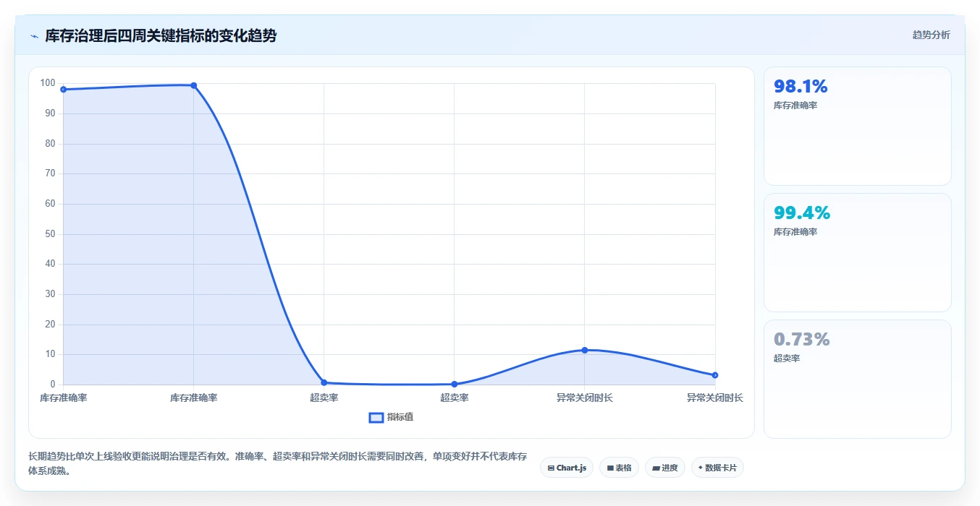
Task: Click the 指标值 legend color box
Action: 376,417
